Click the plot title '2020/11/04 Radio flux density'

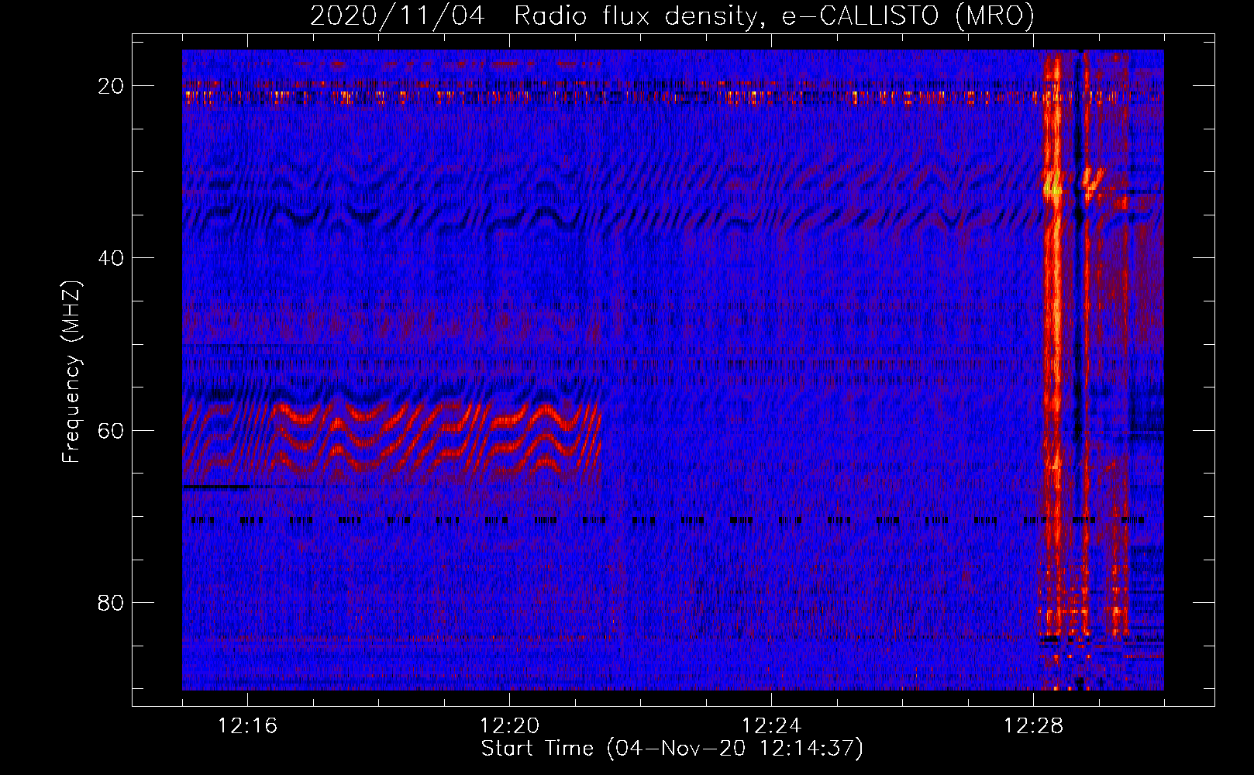[x=672, y=15]
